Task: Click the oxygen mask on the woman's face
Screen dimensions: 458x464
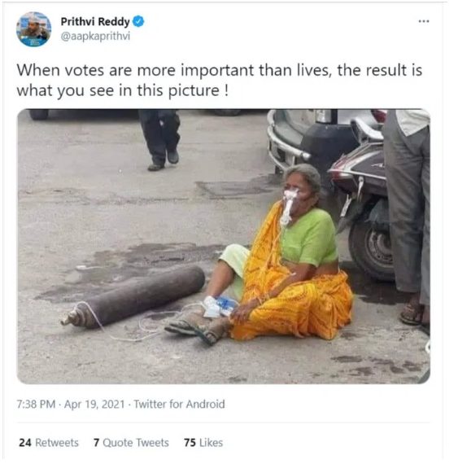Action: (x=289, y=204)
